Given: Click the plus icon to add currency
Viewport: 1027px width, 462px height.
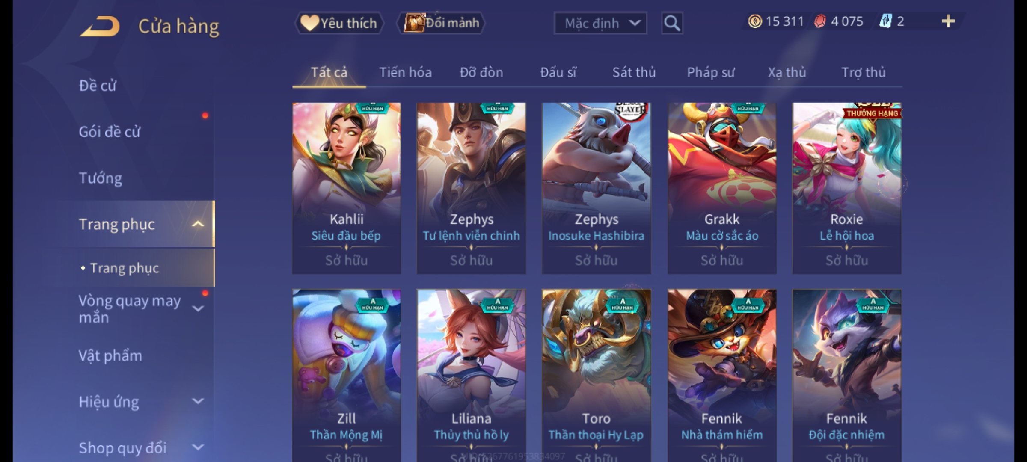Looking at the screenshot, I should (948, 21).
